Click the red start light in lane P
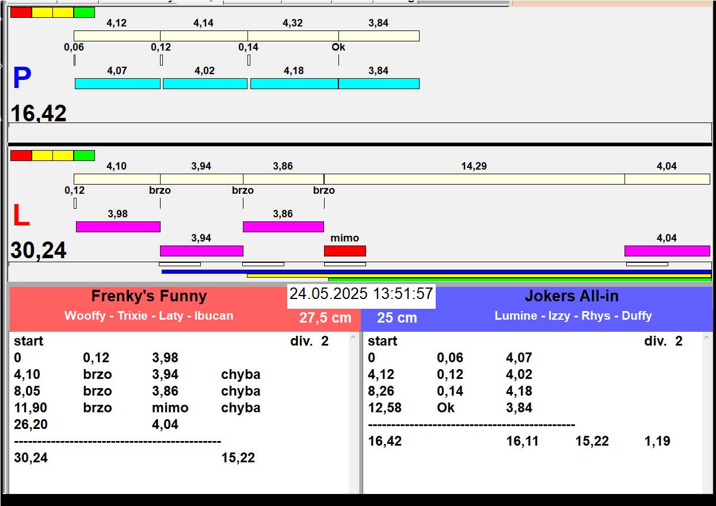The height and width of the screenshot is (506, 716). point(21,12)
